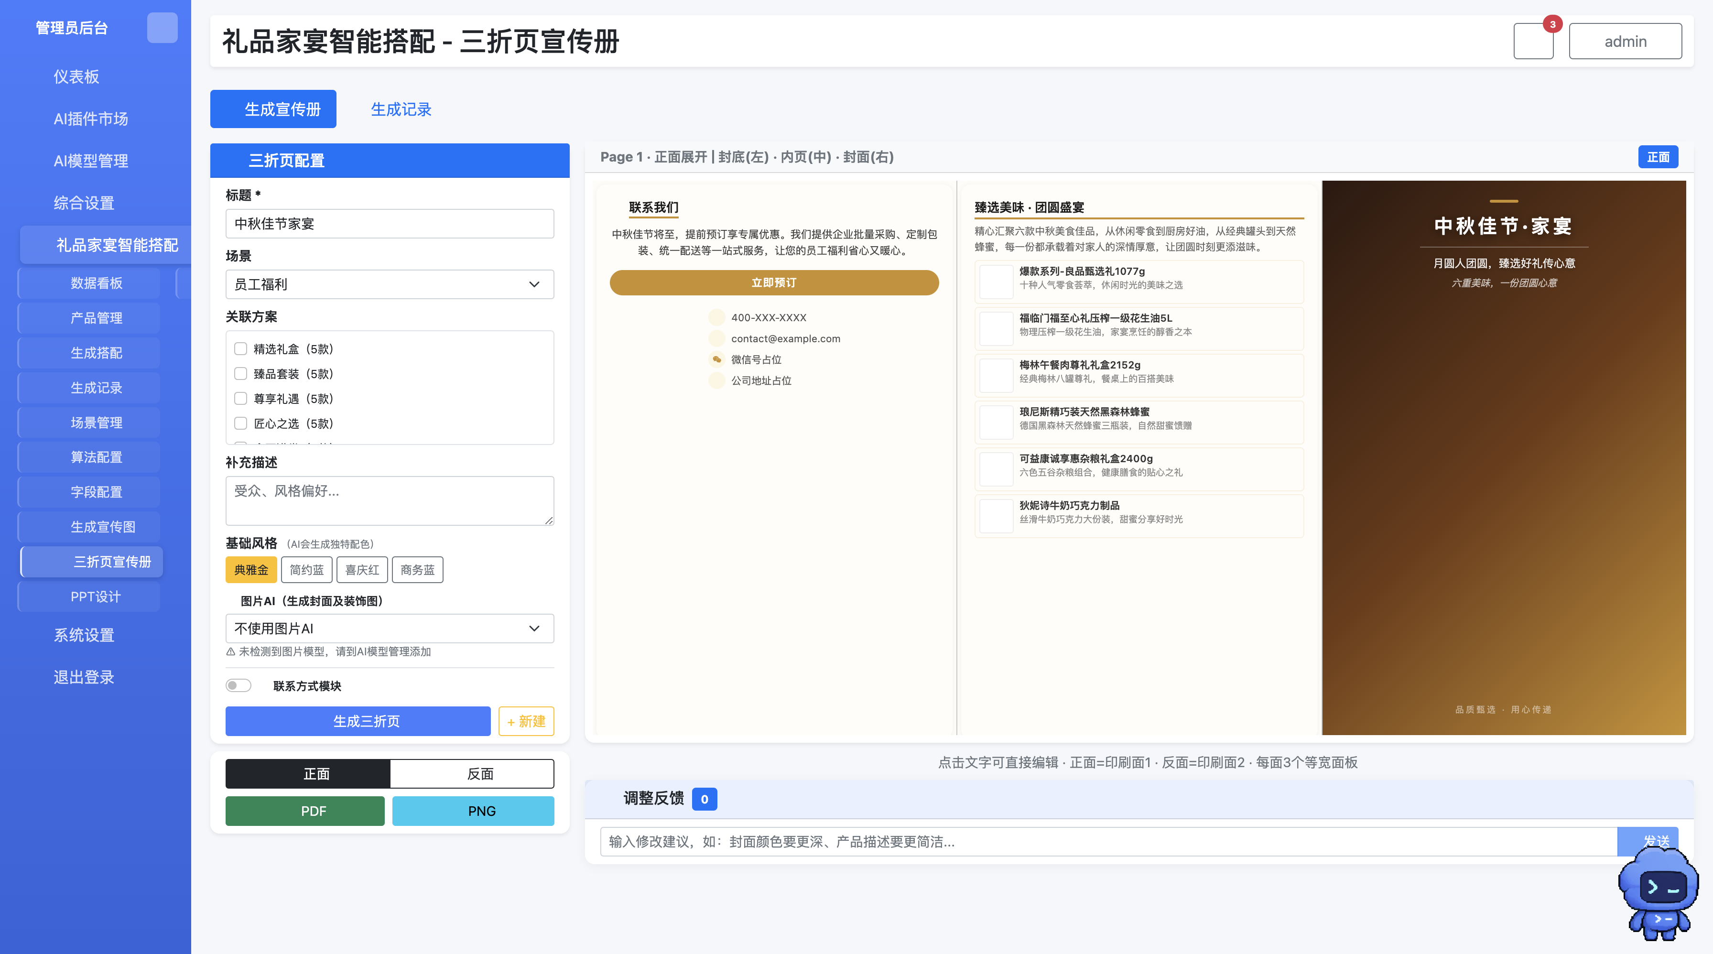Click thumbnail of 爆款系列-良品甄选礼1077g
The width and height of the screenshot is (1713, 954).
[996, 282]
